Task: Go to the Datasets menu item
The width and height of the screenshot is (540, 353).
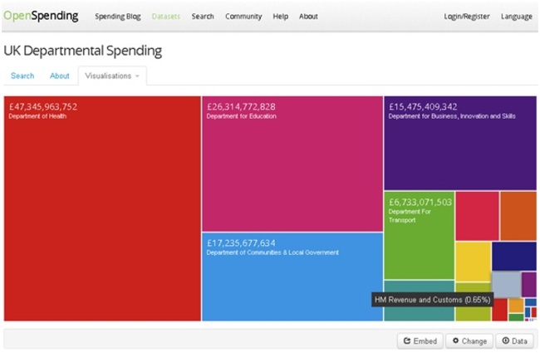Action: (166, 16)
